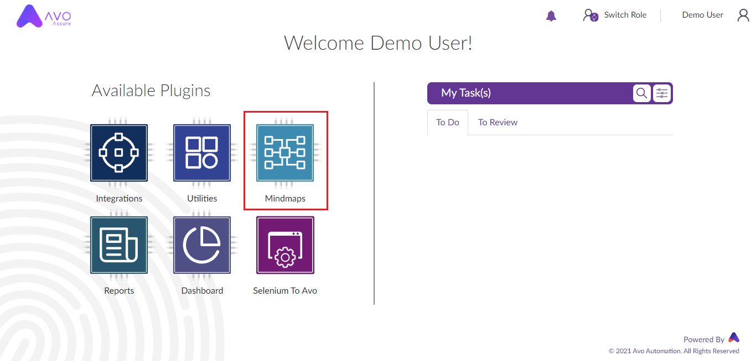Search tasks with magnifier icon

pos(641,93)
